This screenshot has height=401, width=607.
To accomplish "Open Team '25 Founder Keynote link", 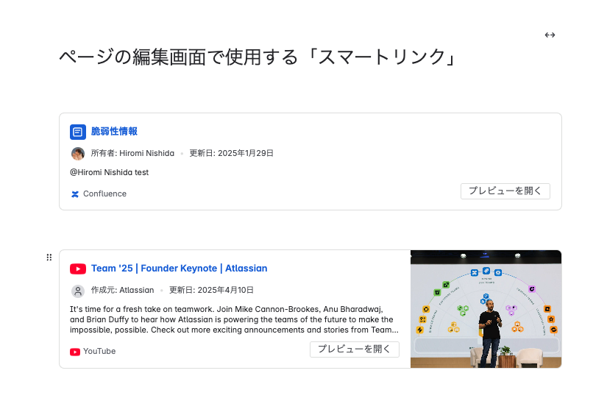I will (x=180, y=269).
